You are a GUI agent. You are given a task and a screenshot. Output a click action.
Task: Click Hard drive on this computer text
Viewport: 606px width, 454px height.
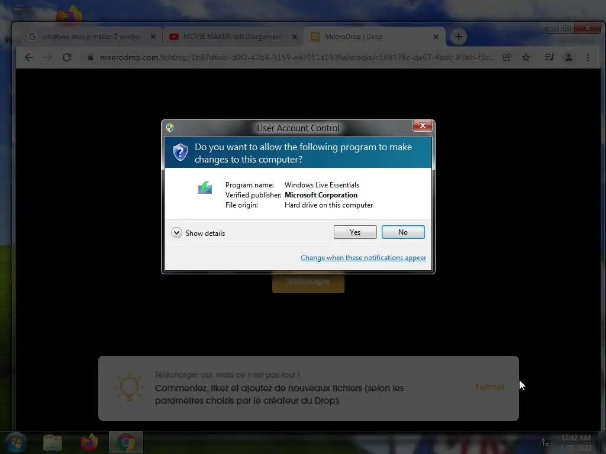tap(328, 205)
